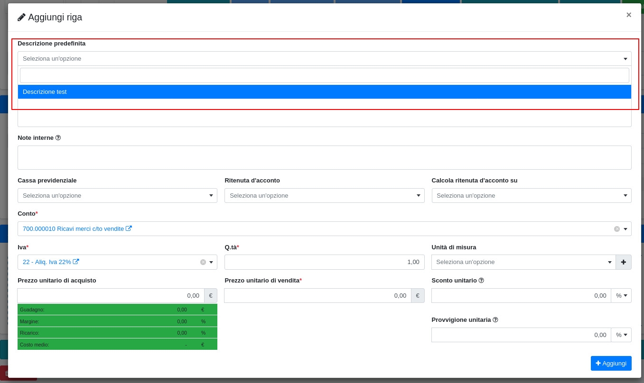Expand the Cassa previdenziale dropdown
The width and height of the screenshot is (644, 383).
click(117, 196)
